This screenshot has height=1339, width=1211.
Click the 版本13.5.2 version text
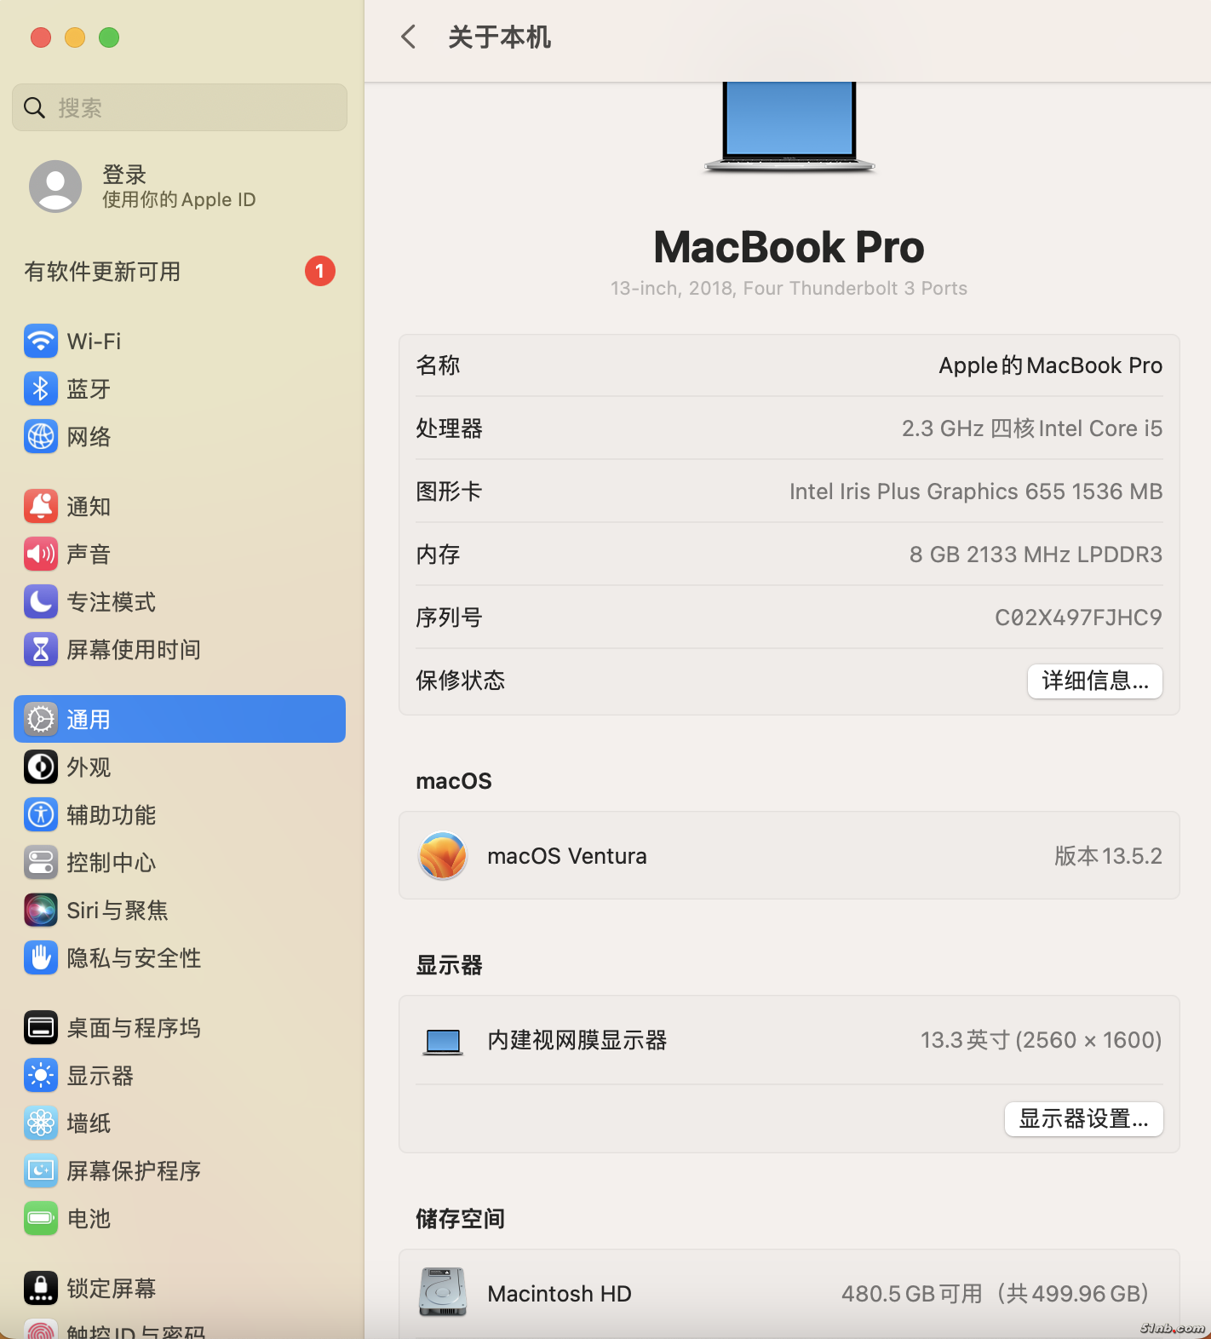point(1109,856)
